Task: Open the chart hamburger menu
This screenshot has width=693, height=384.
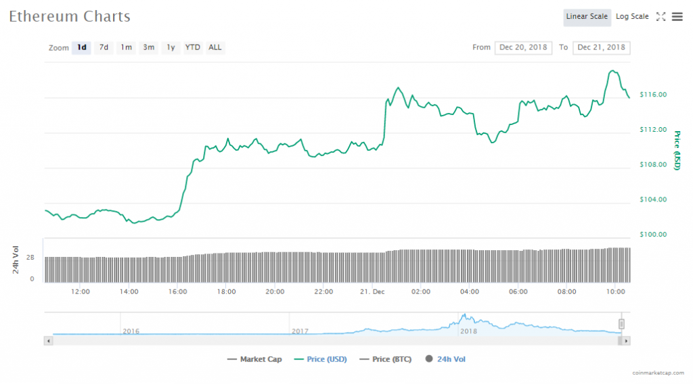Action: (677, 17)
